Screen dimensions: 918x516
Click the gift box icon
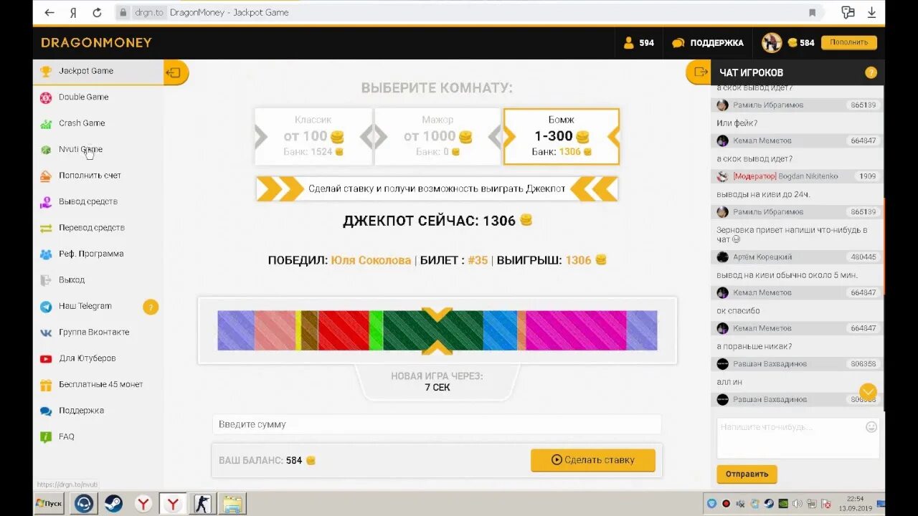46,385
